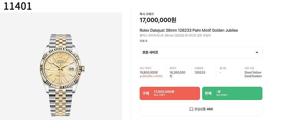Click the date window on watch dial
Screen dimensions: 284x120
point(71,69)
